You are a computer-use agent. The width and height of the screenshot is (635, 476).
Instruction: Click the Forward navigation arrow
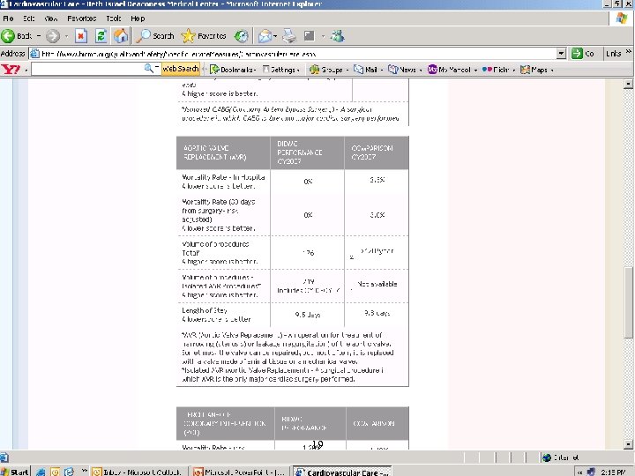pos(52,36)
